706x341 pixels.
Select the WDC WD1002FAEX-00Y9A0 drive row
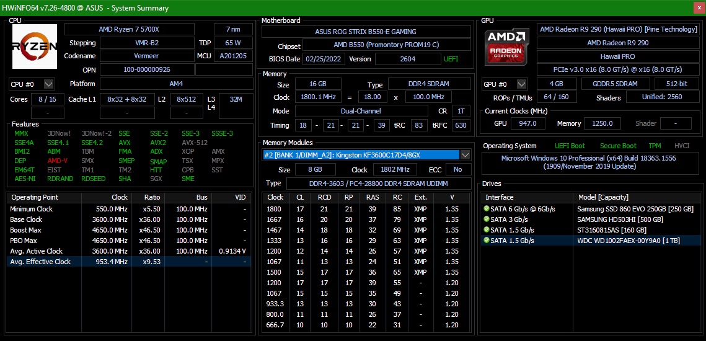click(x=591, y=241)
